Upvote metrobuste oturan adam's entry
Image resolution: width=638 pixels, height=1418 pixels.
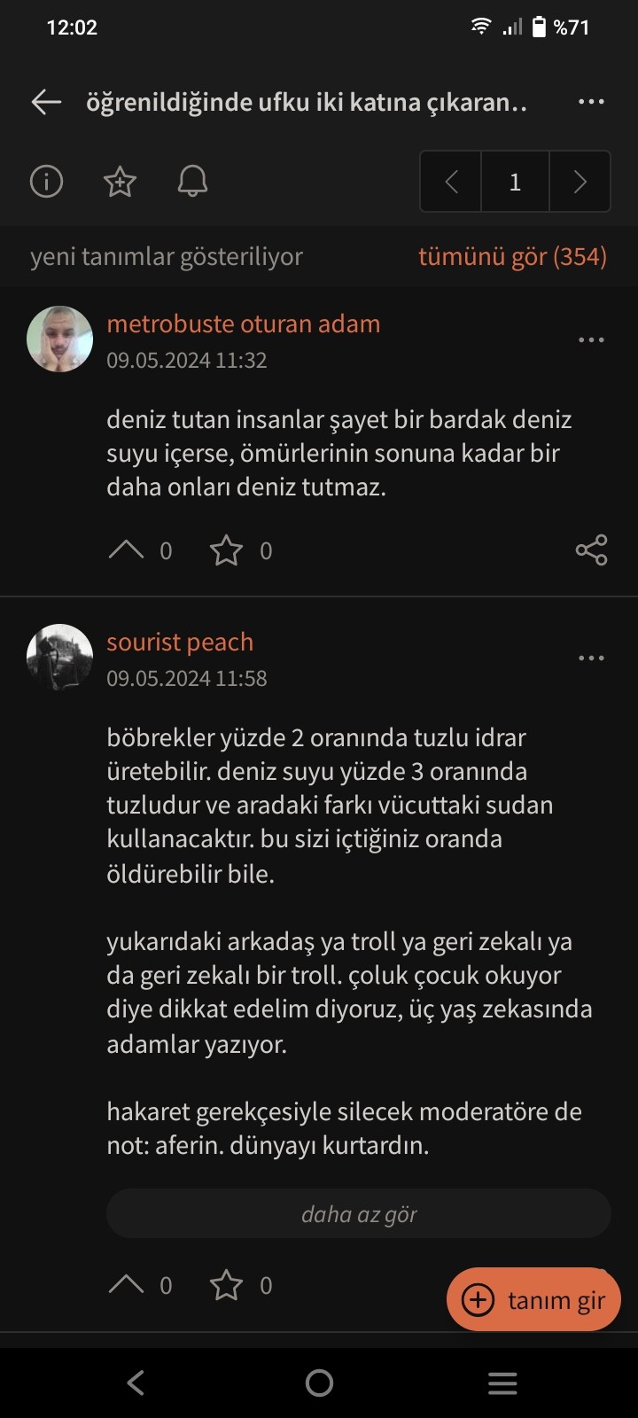click(x=126, y=550)
